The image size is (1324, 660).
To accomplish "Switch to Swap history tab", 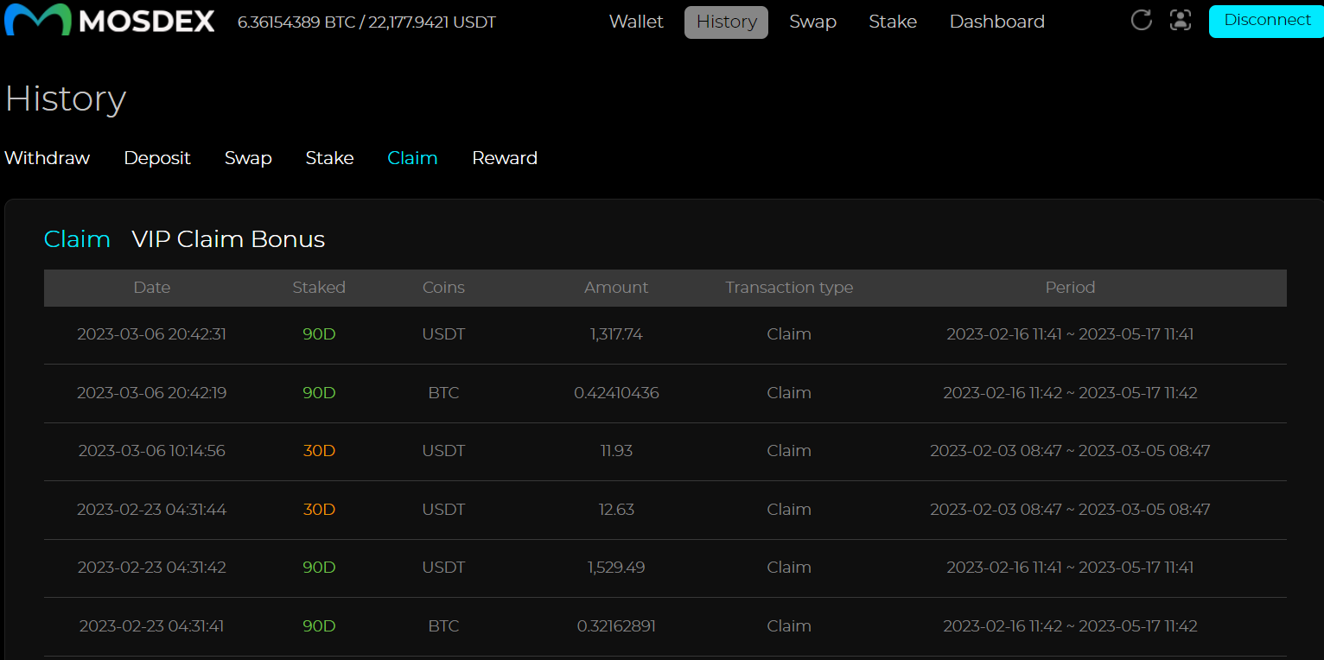I will [248, 158].
